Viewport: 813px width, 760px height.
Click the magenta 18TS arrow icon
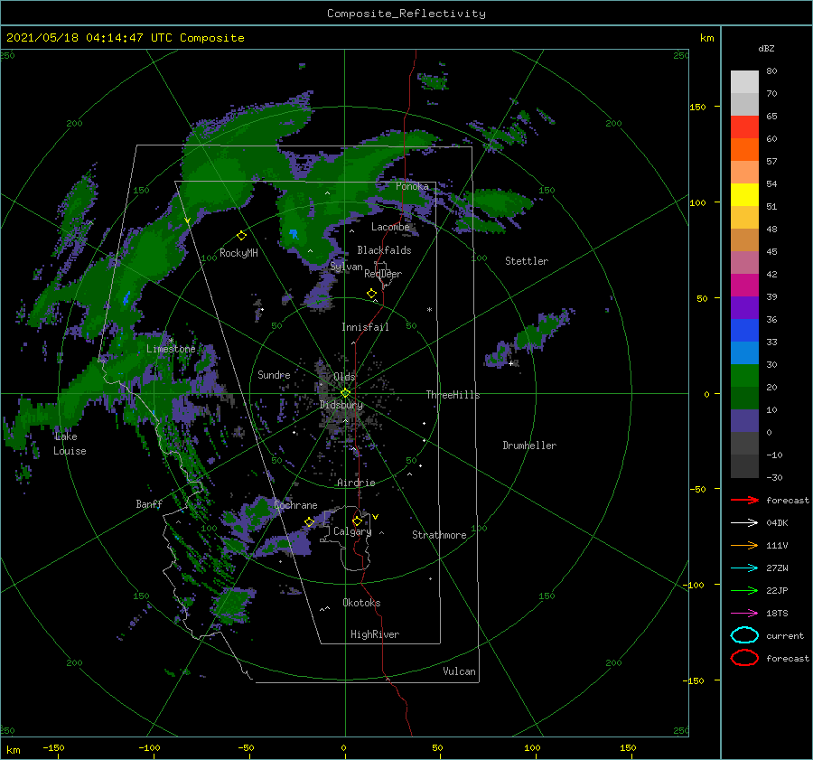pos(744,614)
